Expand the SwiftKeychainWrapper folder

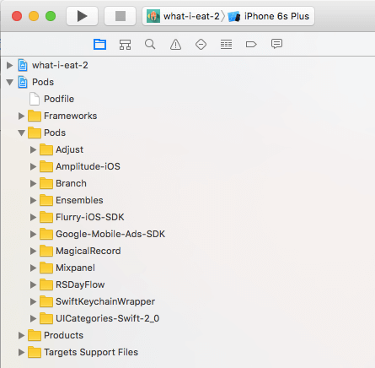tap(33, 301)
